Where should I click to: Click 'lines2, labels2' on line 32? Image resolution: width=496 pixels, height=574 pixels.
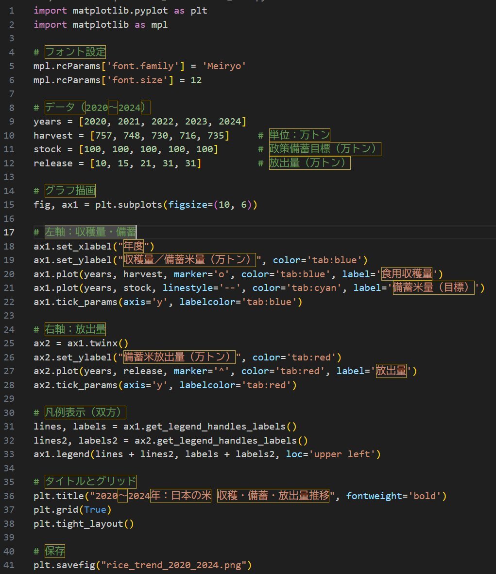coord(75,441)
